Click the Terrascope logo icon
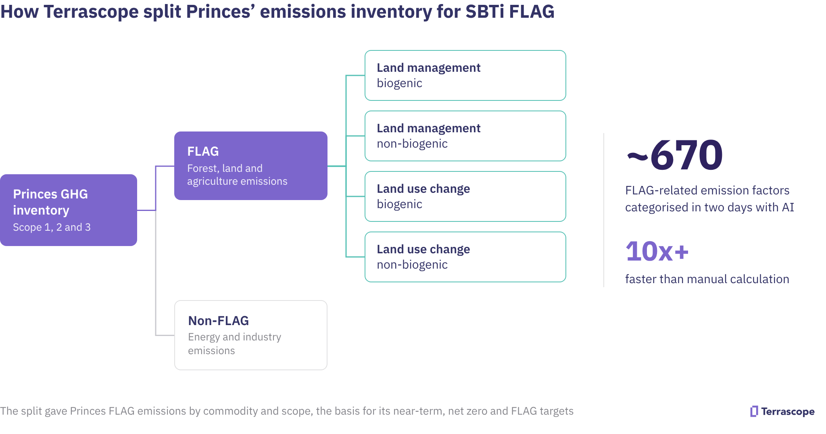The width and height of the screenshot is (826, 434). point(754,411)
